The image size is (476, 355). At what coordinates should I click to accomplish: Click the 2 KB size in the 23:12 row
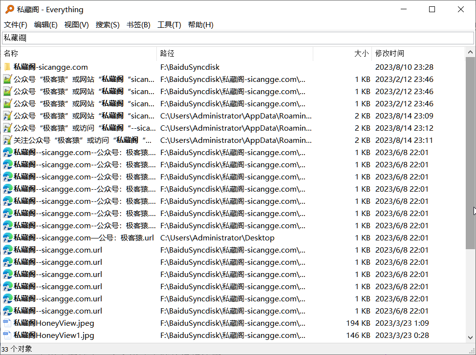[x=363, y=128]
